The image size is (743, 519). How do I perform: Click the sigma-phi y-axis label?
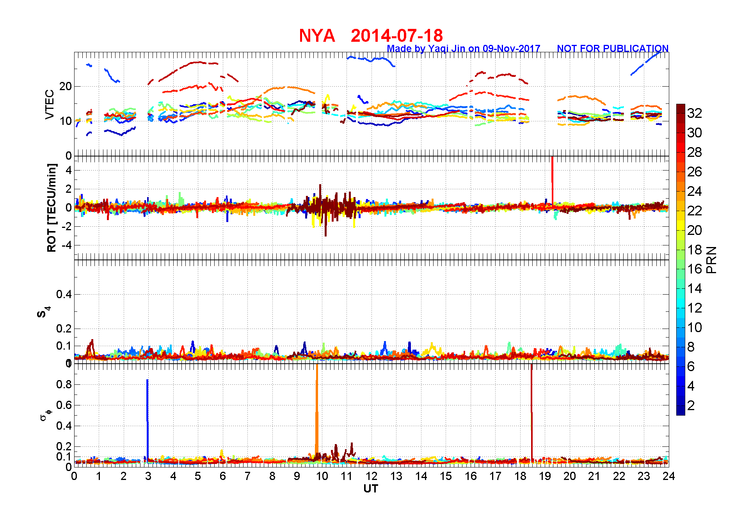tap(45, 415)
